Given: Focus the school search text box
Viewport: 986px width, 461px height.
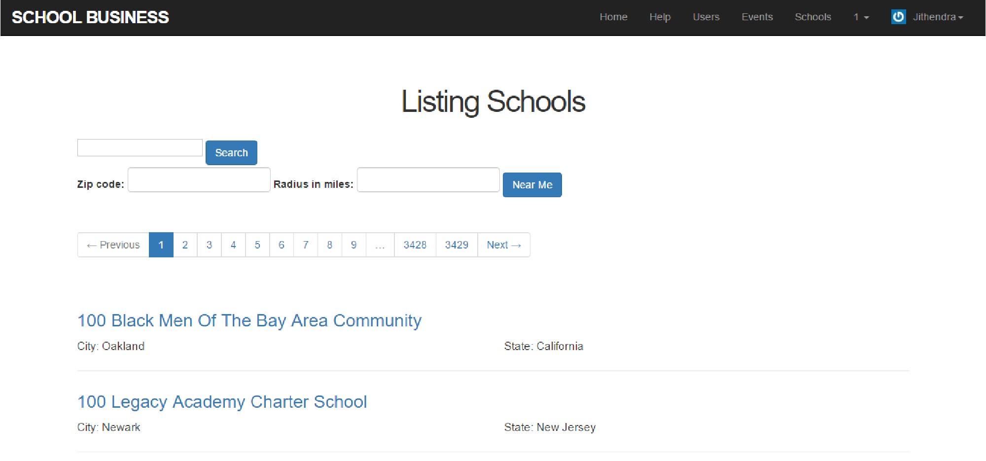Looking at the screenshot, I should pos(140,148).
